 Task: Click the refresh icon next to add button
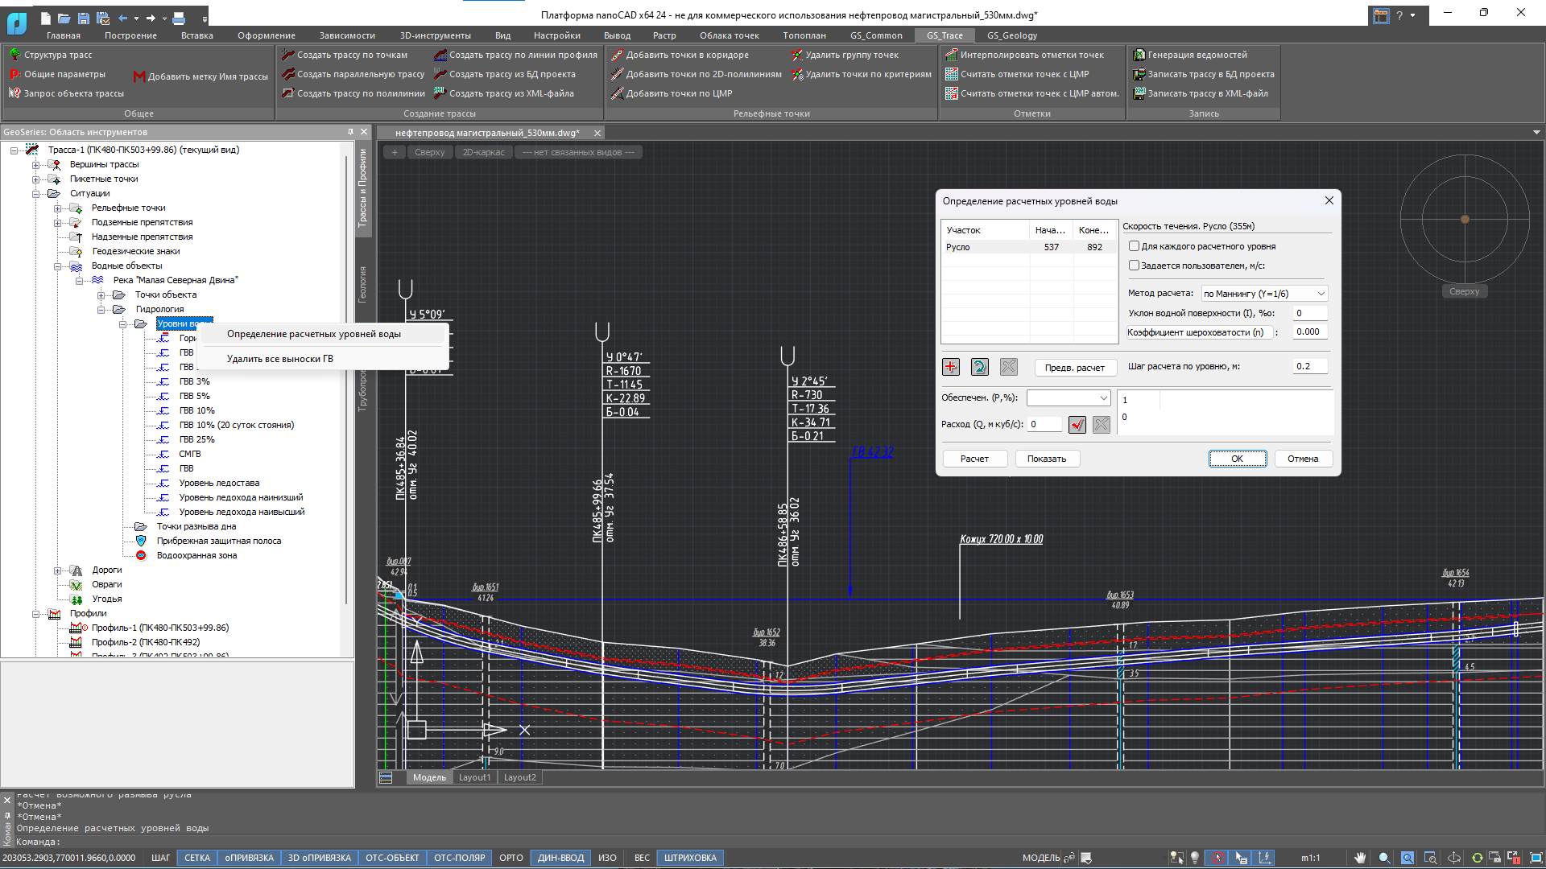979,367
